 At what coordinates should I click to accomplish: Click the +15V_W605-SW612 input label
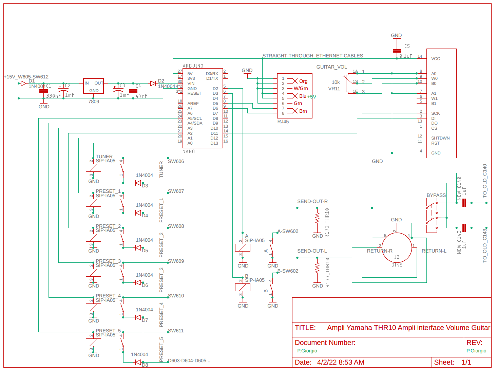(26, 77)
